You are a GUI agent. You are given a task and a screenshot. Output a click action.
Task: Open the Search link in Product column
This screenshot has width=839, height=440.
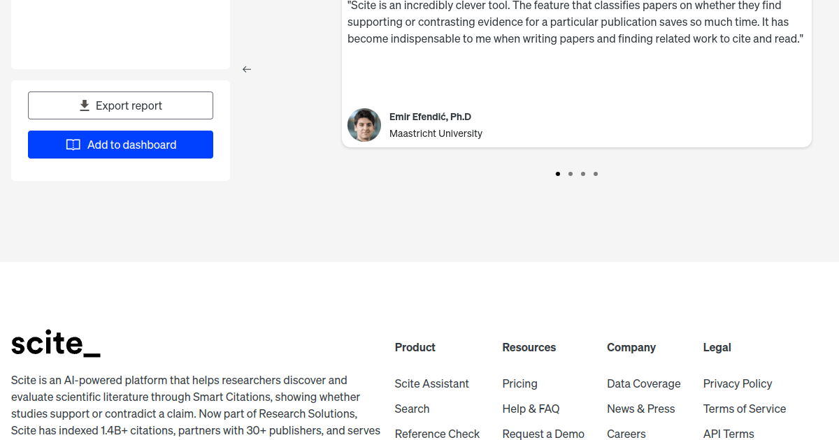[412, 409]
